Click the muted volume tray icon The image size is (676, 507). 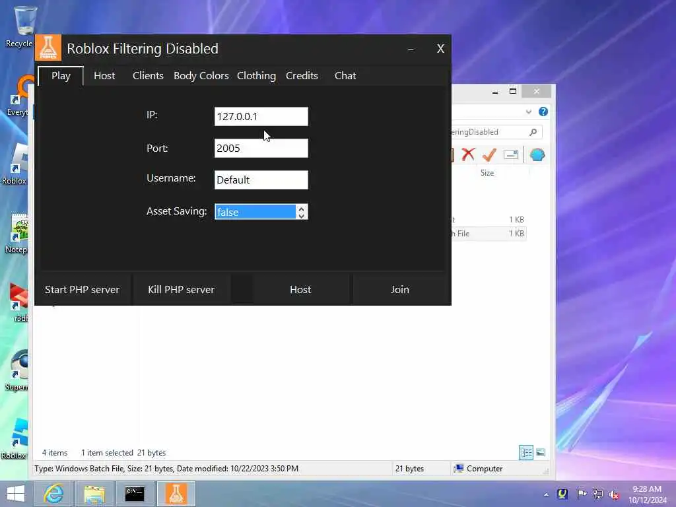click(x=614, y=494)
